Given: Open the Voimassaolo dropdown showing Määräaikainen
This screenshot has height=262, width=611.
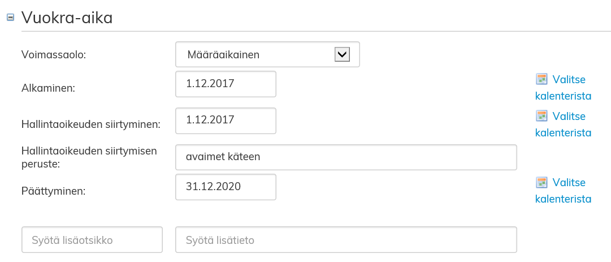Looking at the screenshot, I should click(x=267, y=54).
